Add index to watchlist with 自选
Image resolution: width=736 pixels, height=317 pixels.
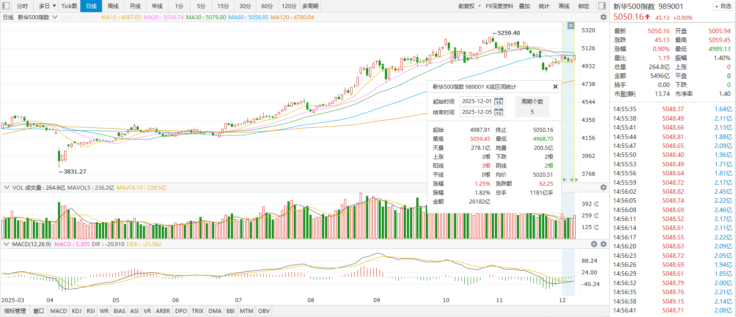(x=723, y=6)
